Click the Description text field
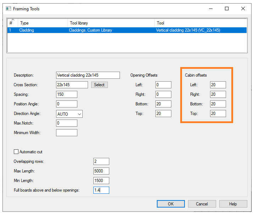Viewport: 253px width, 215px height. tap(88, 75)
